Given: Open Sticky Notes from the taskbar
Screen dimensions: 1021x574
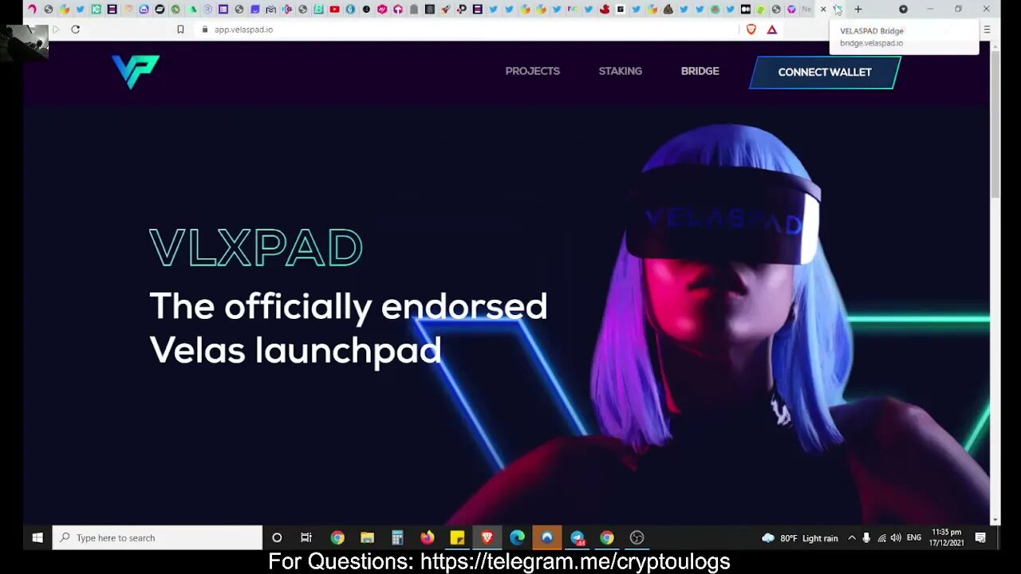Looking at the screenshot, I should point(457,537).
